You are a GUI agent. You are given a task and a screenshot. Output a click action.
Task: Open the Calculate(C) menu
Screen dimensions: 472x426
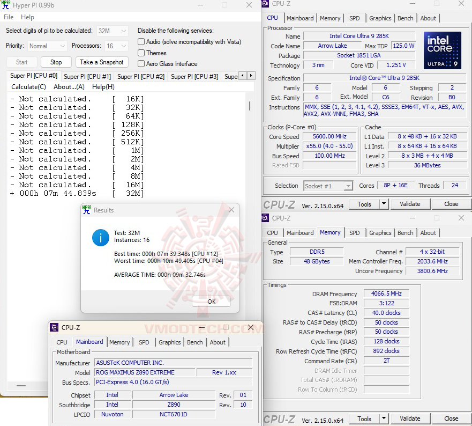coord(28,87)
